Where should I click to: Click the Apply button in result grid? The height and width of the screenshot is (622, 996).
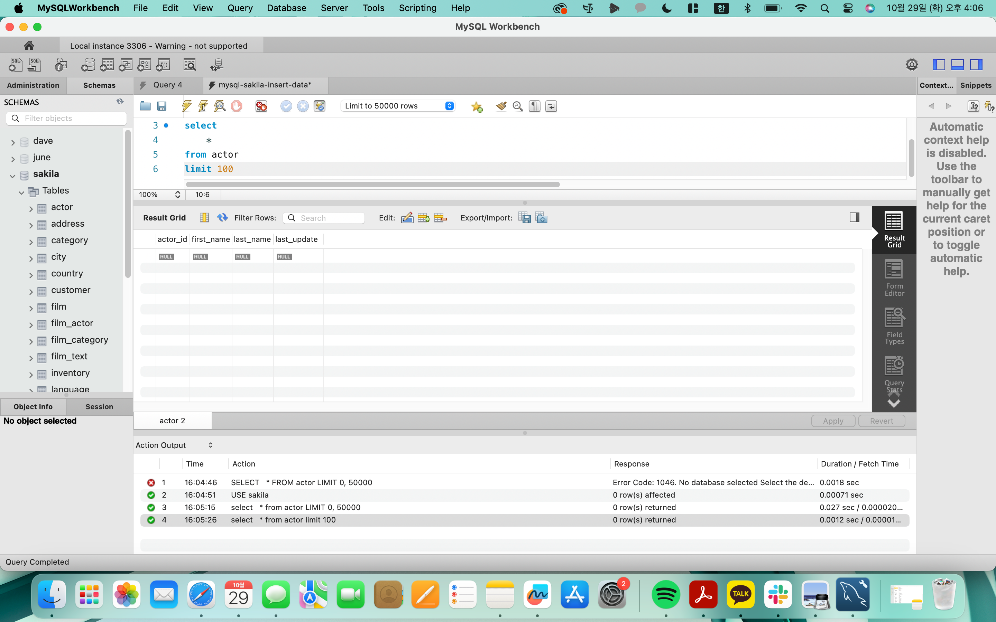pyautogui.click(x=833, y=421)
